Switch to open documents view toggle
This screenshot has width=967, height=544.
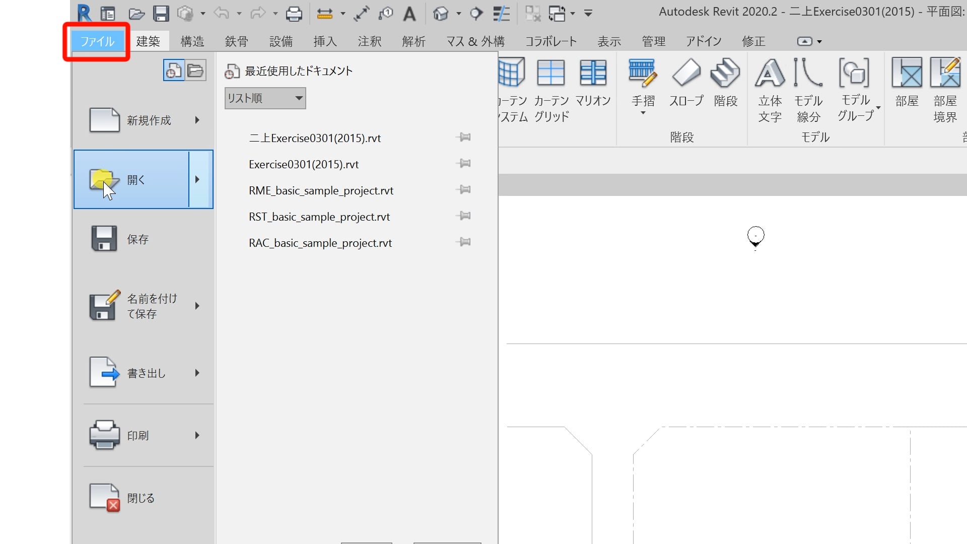click(195, 71)
